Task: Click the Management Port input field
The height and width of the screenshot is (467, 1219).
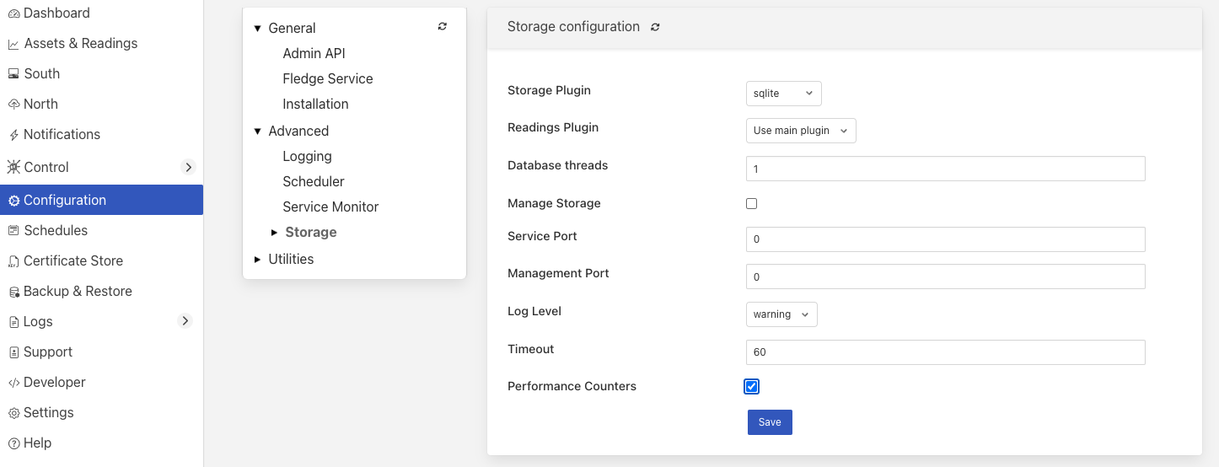Action: click(946, 276)
